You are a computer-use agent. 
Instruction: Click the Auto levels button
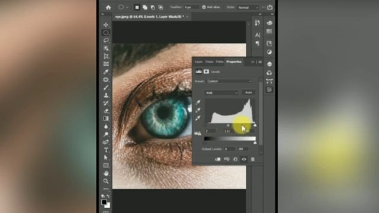click(249, 92)
